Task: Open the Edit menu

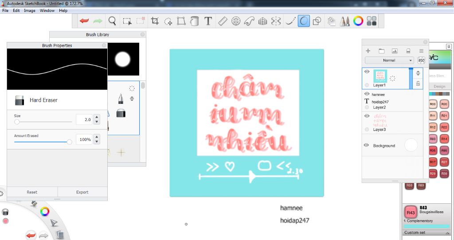Action: point(16,11)
